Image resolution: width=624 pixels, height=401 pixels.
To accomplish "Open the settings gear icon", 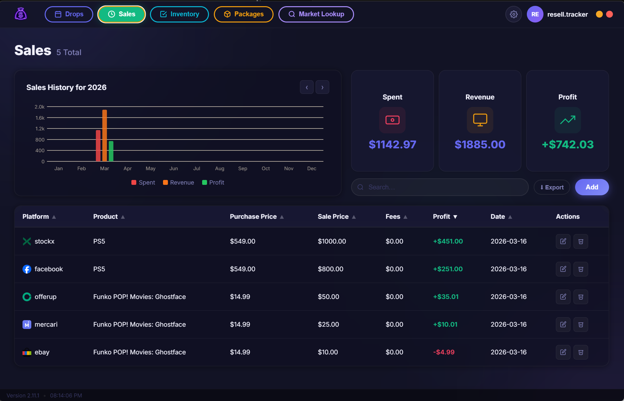I will [513, 14].
